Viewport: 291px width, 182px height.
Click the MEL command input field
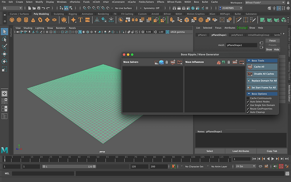click(43, 174)
